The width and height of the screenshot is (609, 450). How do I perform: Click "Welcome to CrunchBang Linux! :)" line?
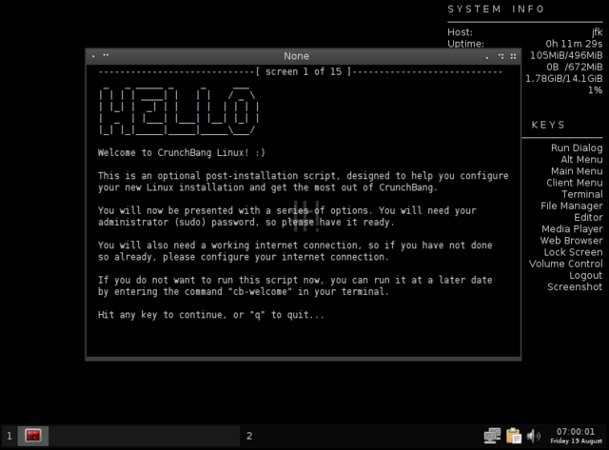182,152
